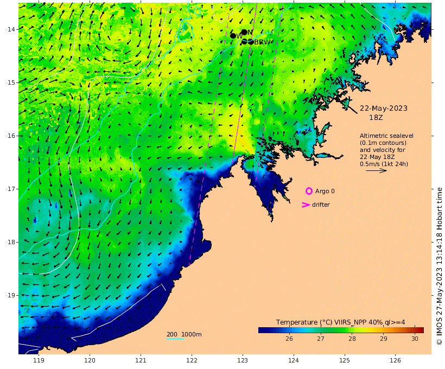Click the latitude axis label -17
445x369 pixels.
click(11, 189)
